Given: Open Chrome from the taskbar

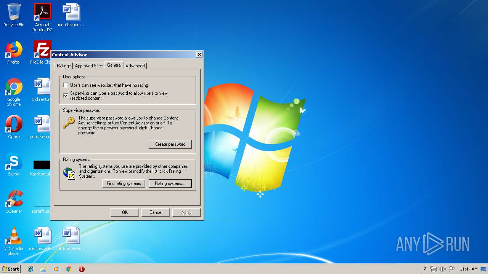Looking at the screenshot, I should (69, 269).
